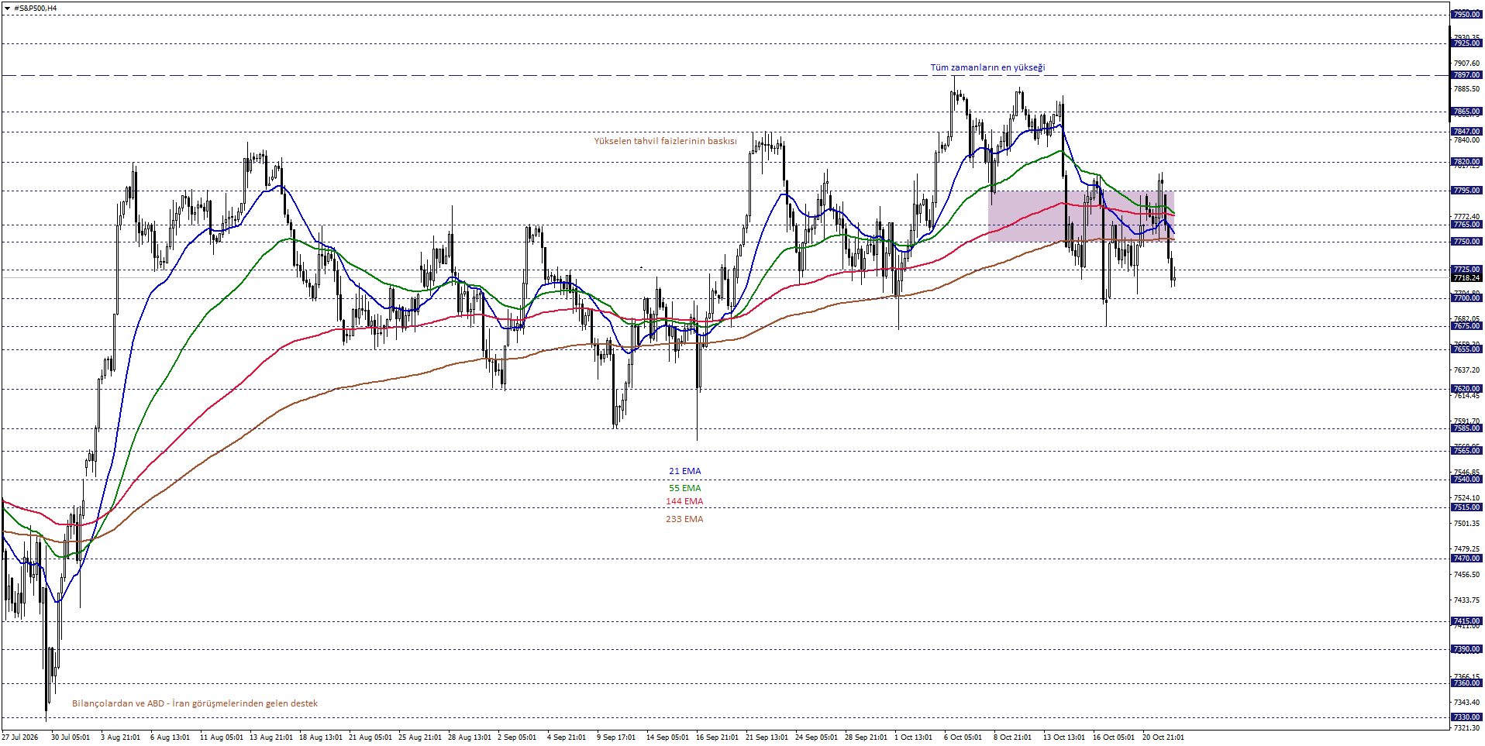Click the '6 Oct 05:01' time label
The image size is (1485, 746).
tap(963, 737)
